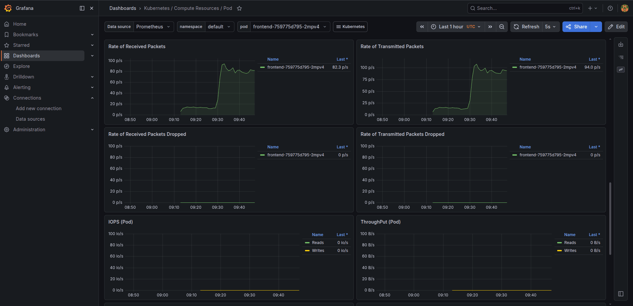Open Starred in sidebar
Screen dimensions: 633x306
tap(21, 45)
